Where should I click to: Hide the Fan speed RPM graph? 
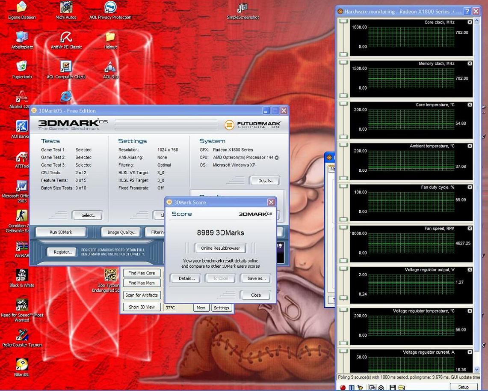470,228
